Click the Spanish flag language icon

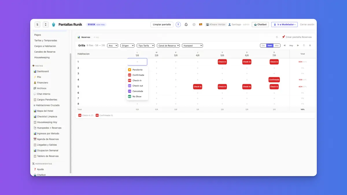(x=201, y=25)
